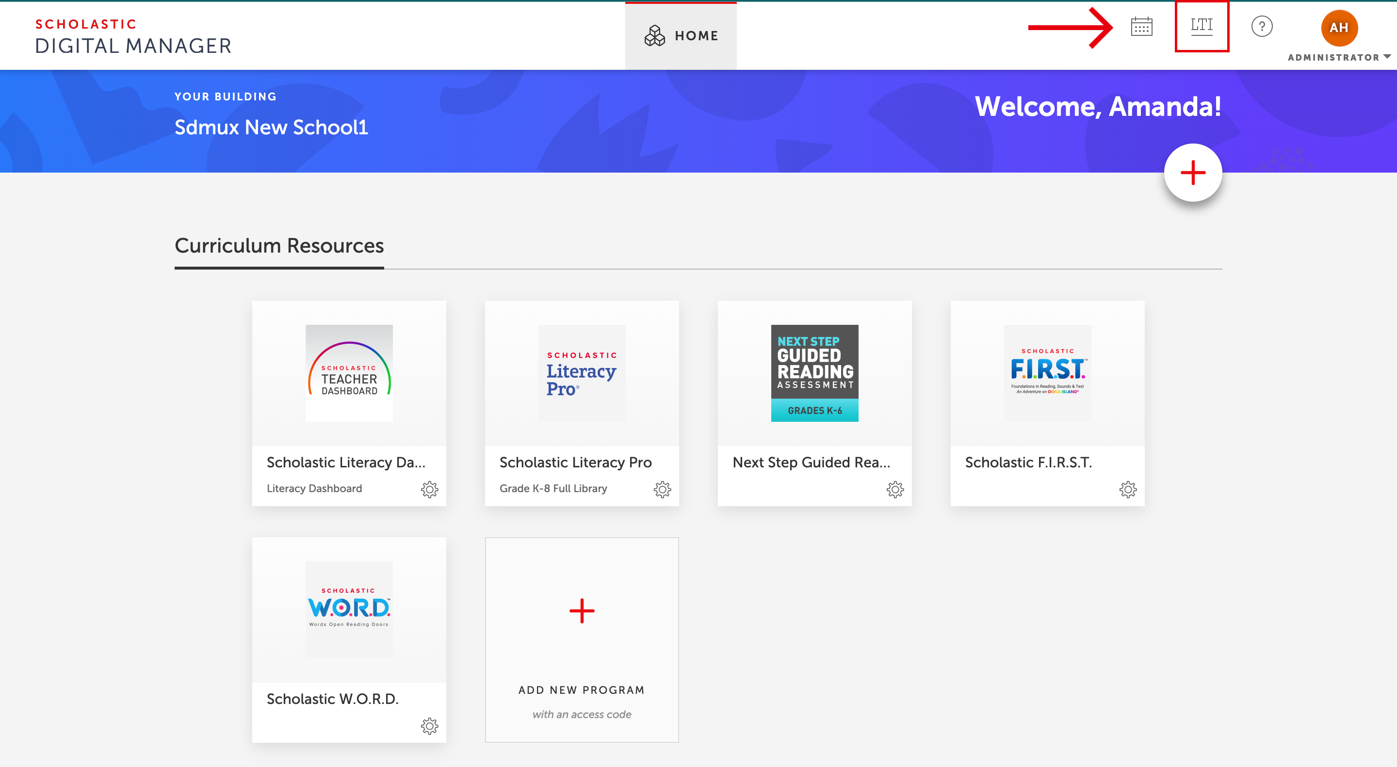Click the AH user avatar
Image resolution: width=1397 pixels, height=767 pixels.
click(1339, 28)
